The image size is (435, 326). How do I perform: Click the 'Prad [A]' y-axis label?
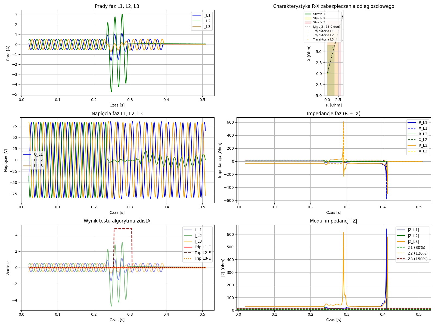coord(8,53)
